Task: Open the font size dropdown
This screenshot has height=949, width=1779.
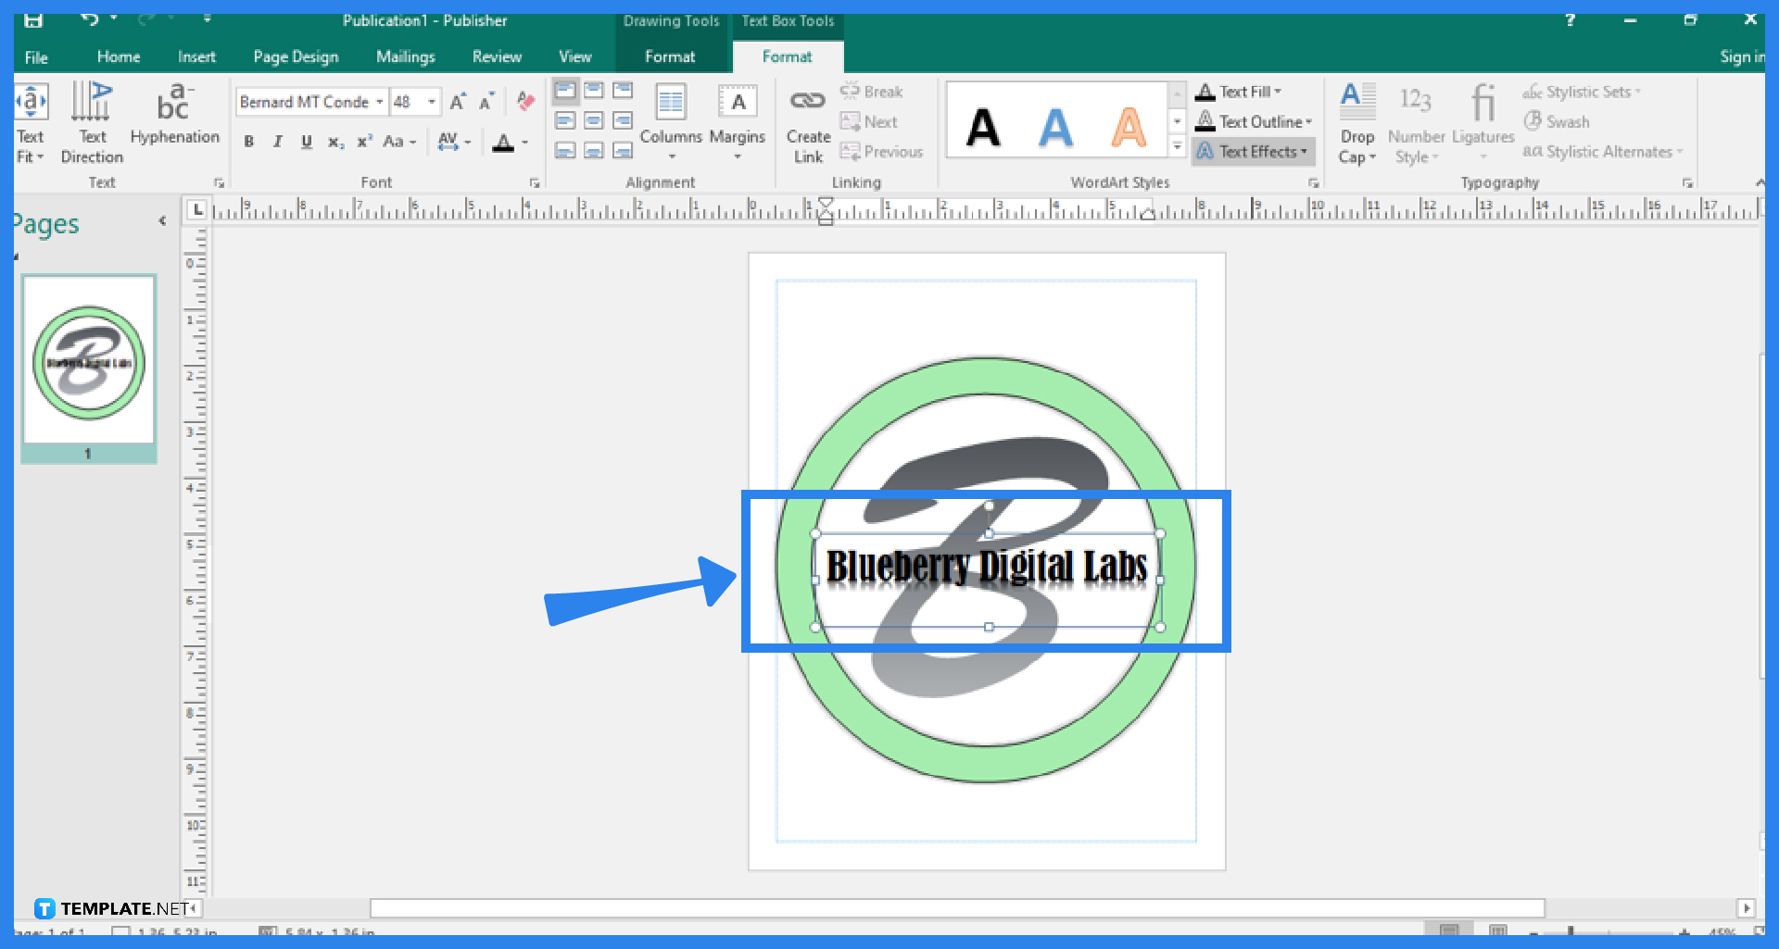Action: 431,102
